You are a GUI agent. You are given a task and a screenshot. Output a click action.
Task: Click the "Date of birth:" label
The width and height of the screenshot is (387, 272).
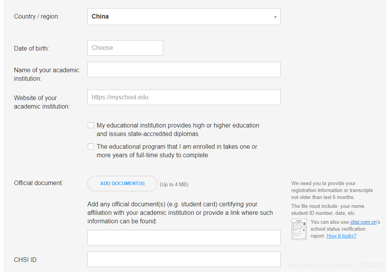tap(32, 48)
